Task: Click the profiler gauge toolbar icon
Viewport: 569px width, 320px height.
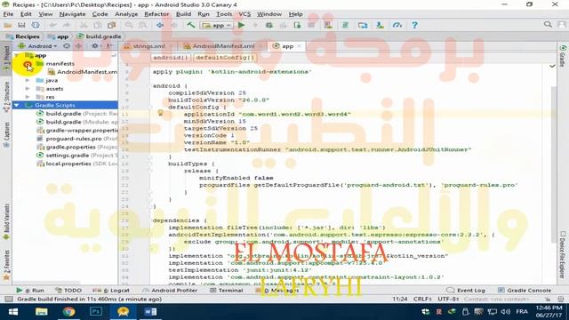Action: click(x=397, y=25)
